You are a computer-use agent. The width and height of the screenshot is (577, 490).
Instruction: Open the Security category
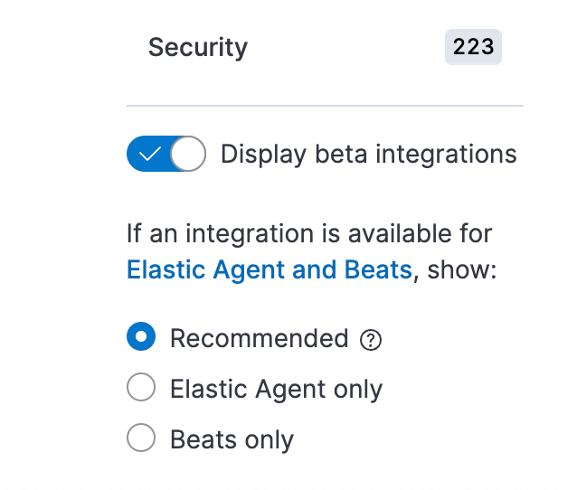click(198, 47)
